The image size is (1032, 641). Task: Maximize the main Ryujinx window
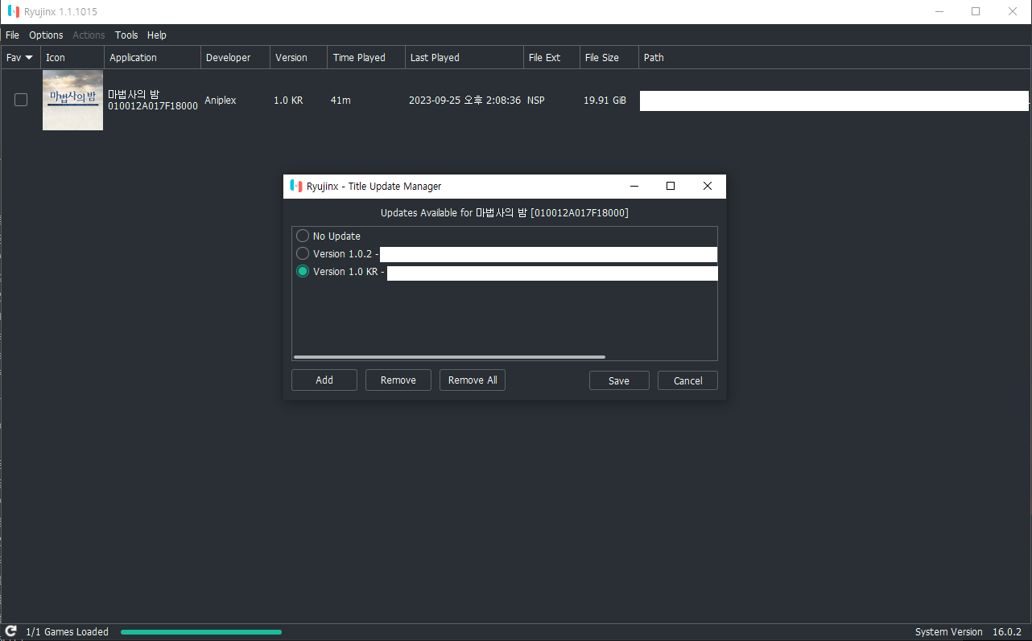coord(976,12)
